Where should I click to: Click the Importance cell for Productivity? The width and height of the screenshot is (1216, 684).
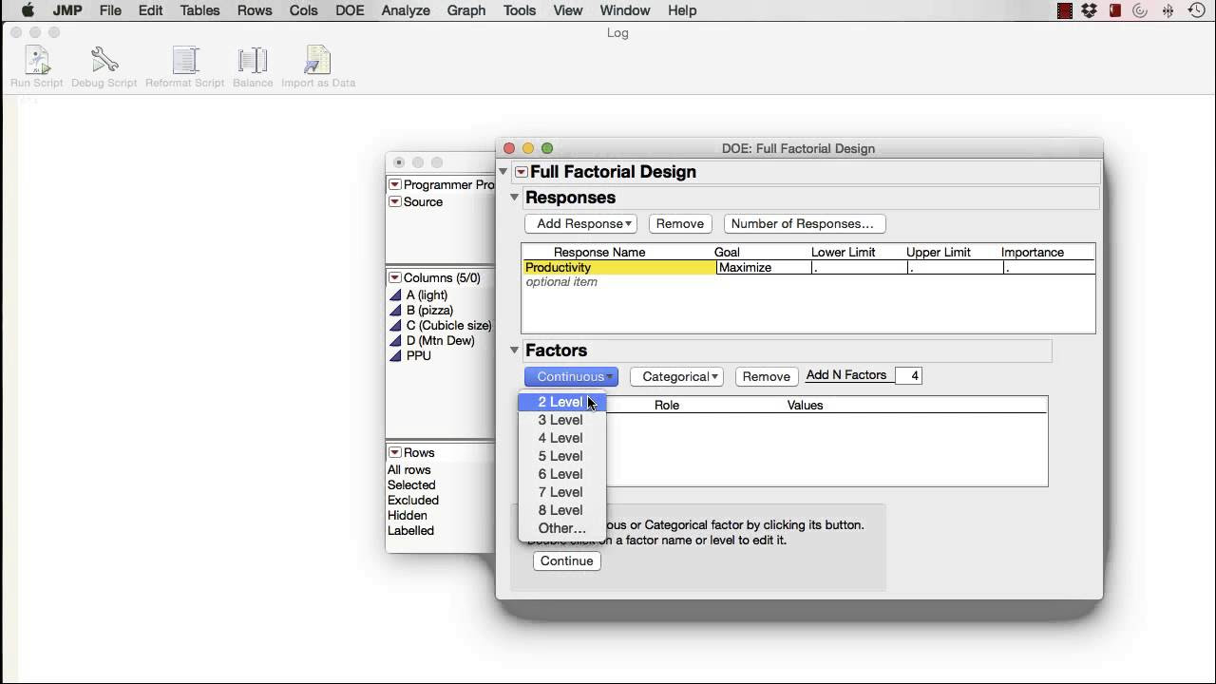click(1049, 268)
